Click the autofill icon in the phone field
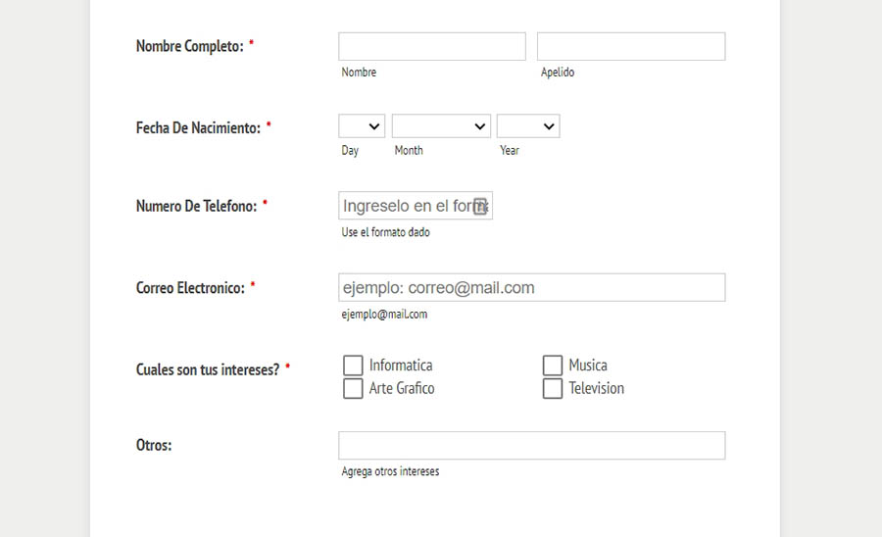The height and width of the screenshot is (537, 882). 480,206
